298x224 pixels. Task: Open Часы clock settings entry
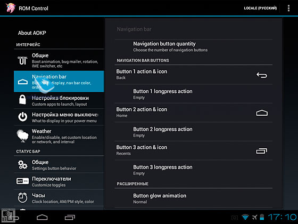tap(59, 198)
